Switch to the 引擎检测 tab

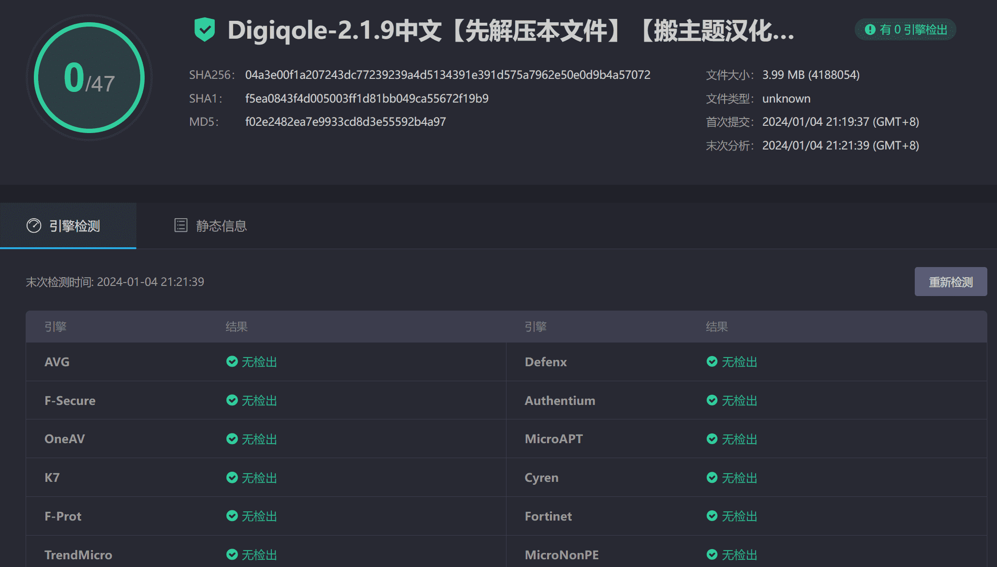point(68,225)
